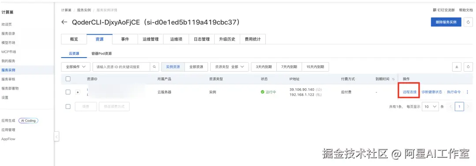Image resolution: width=476 pixels, height=166 pixels.
Task: Click 计算巢 breadcrumb link
Action: pos(66,10)
